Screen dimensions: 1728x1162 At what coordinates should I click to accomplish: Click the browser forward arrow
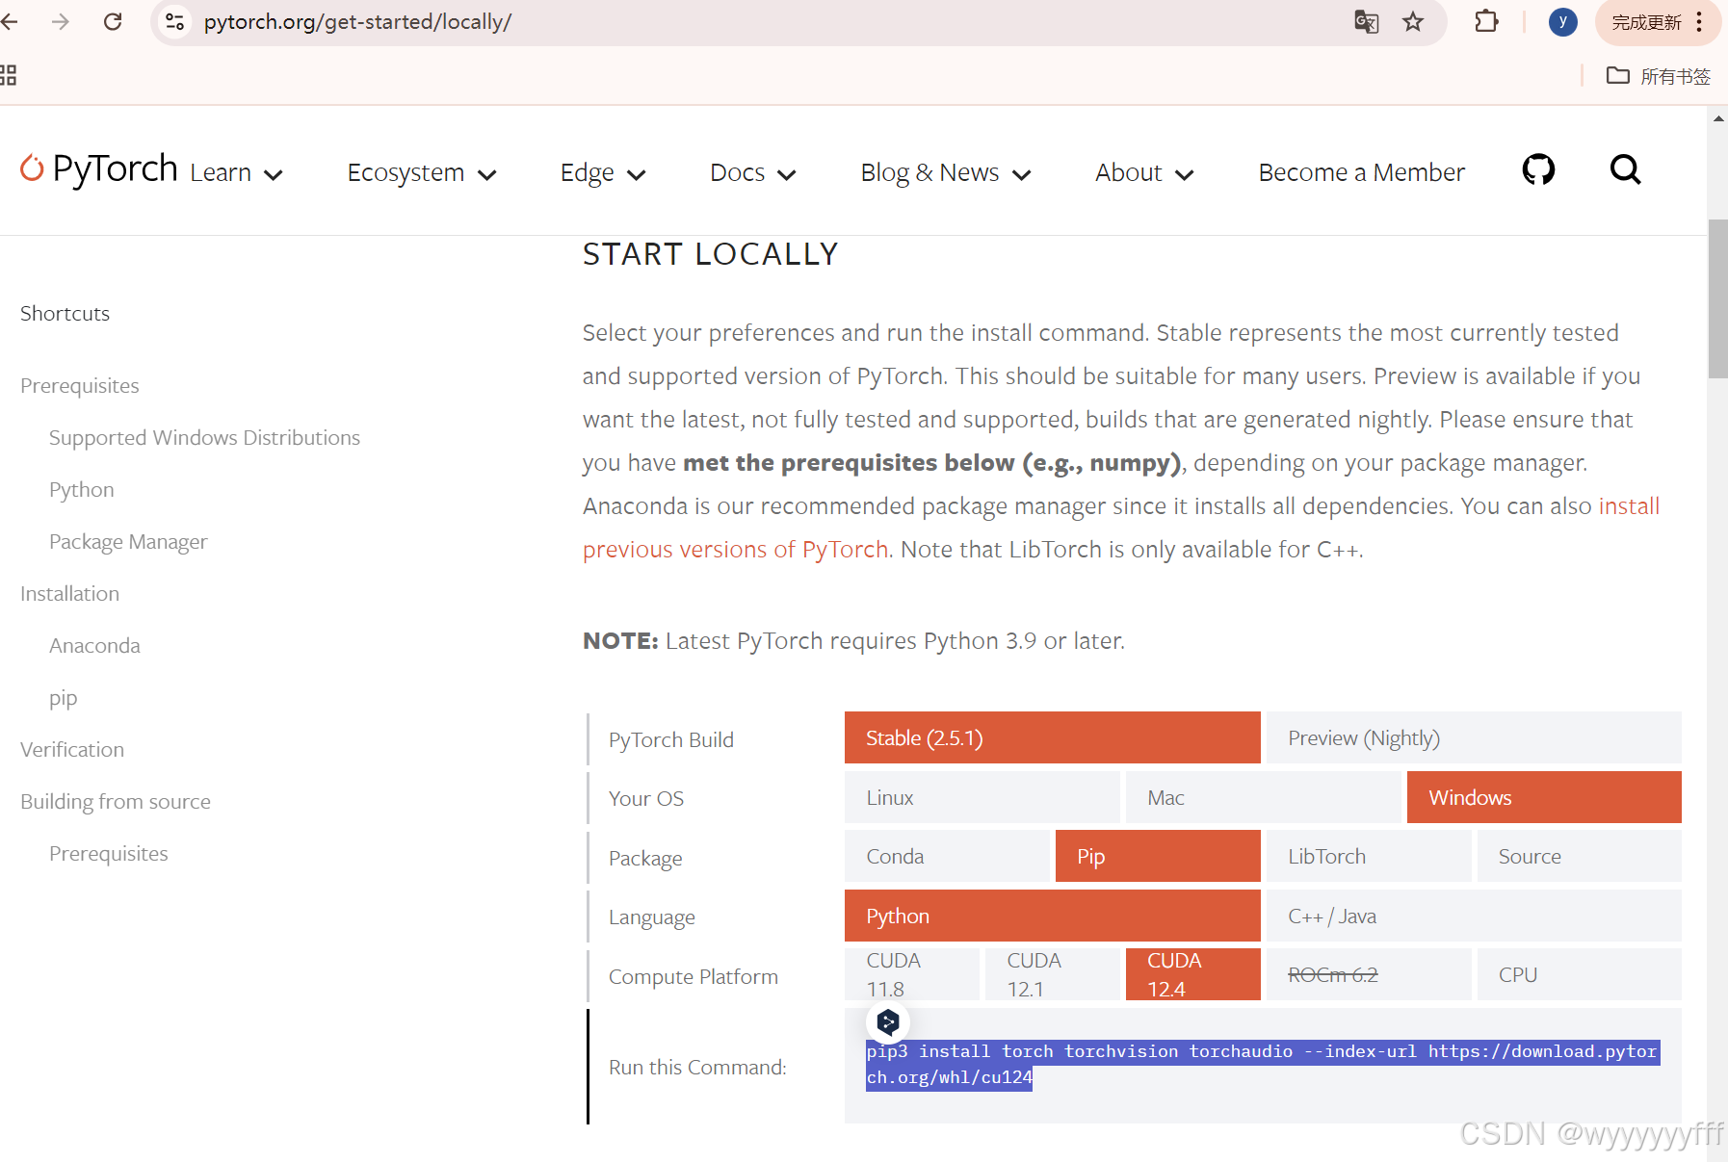[x=61, y=21]
